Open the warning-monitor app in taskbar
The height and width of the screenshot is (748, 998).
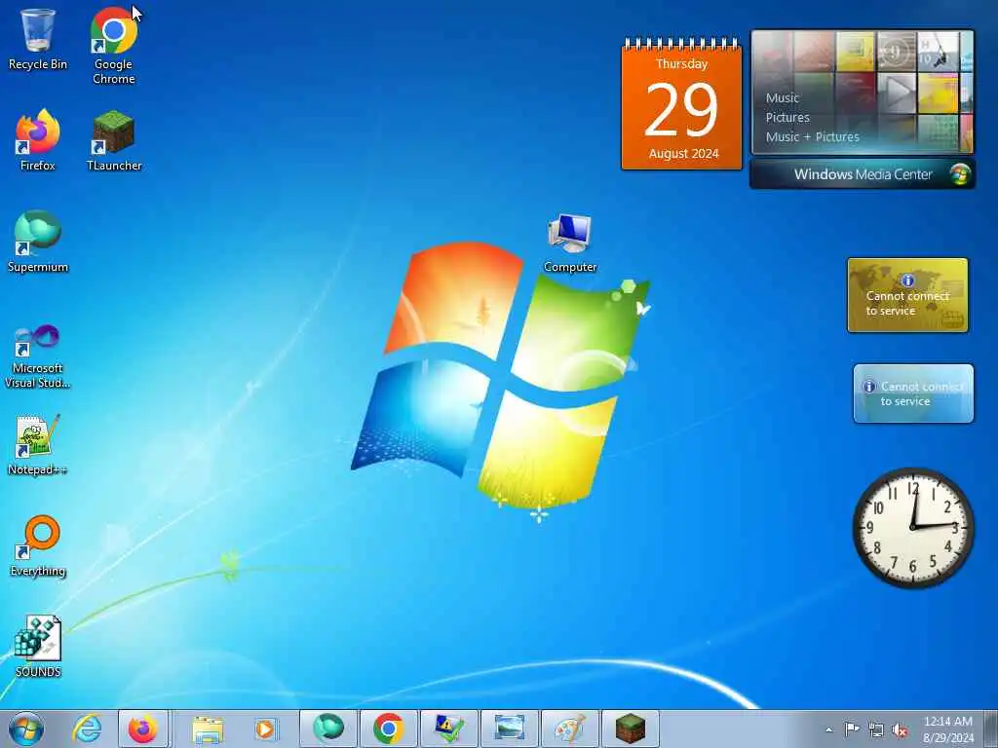point(448,729)
